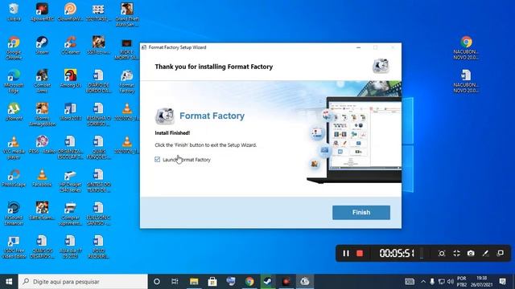Image resolution: width=515 pixels, height=289 pixels.
Task: Open the Combat Arms desktop shortcut
Action: [x=42, y=81]
